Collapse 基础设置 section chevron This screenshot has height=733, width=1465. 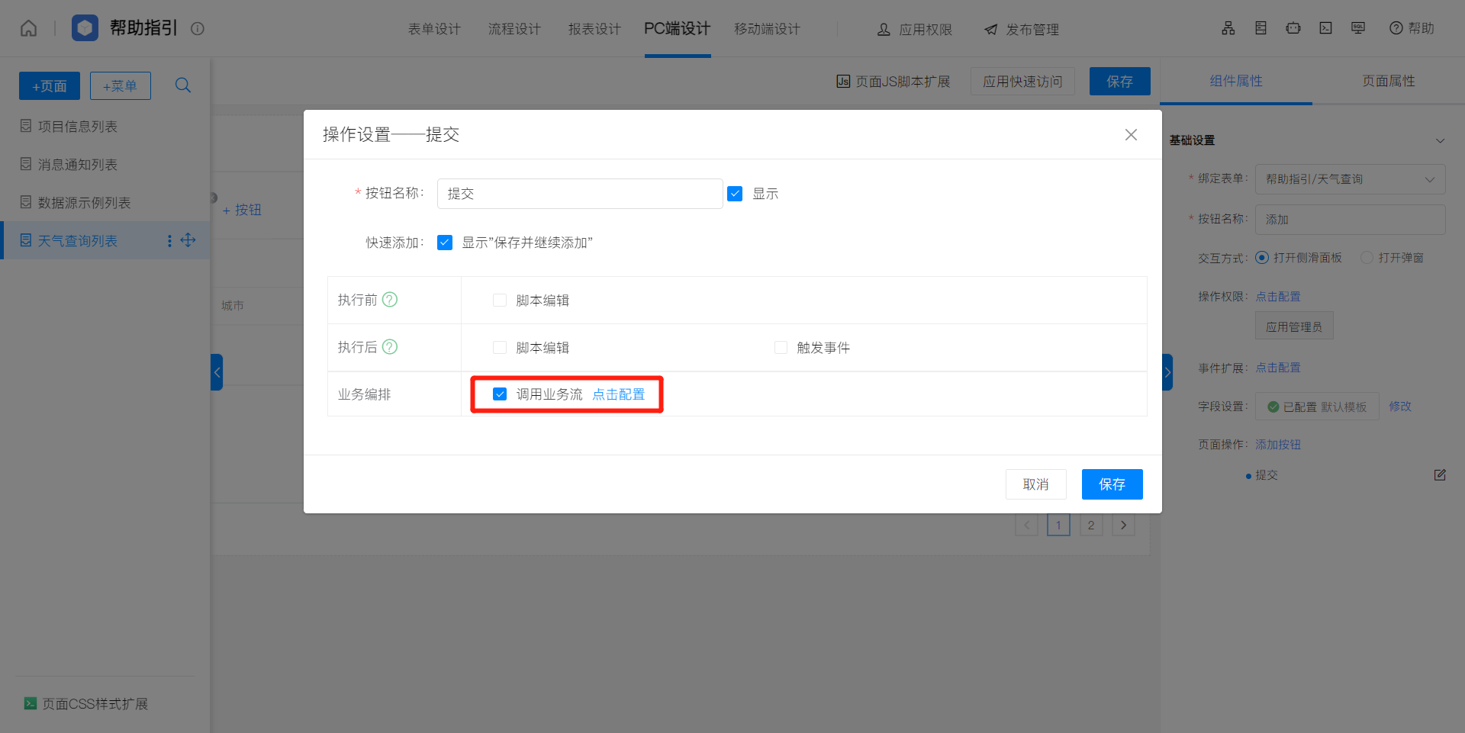point(1440,140)
